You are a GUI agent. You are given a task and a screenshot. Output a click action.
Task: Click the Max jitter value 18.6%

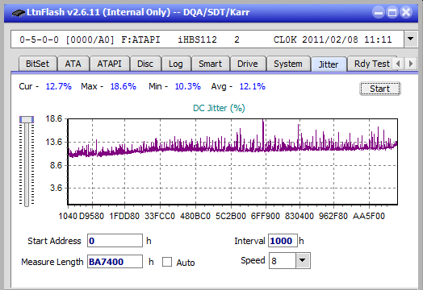click(124, 86)
